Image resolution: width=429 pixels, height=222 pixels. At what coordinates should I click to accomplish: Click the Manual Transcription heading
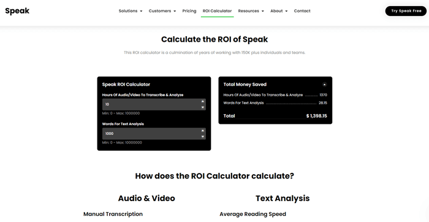coord(113,214)
